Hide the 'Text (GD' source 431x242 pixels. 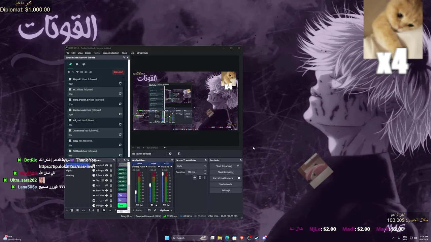coord(107,180)
